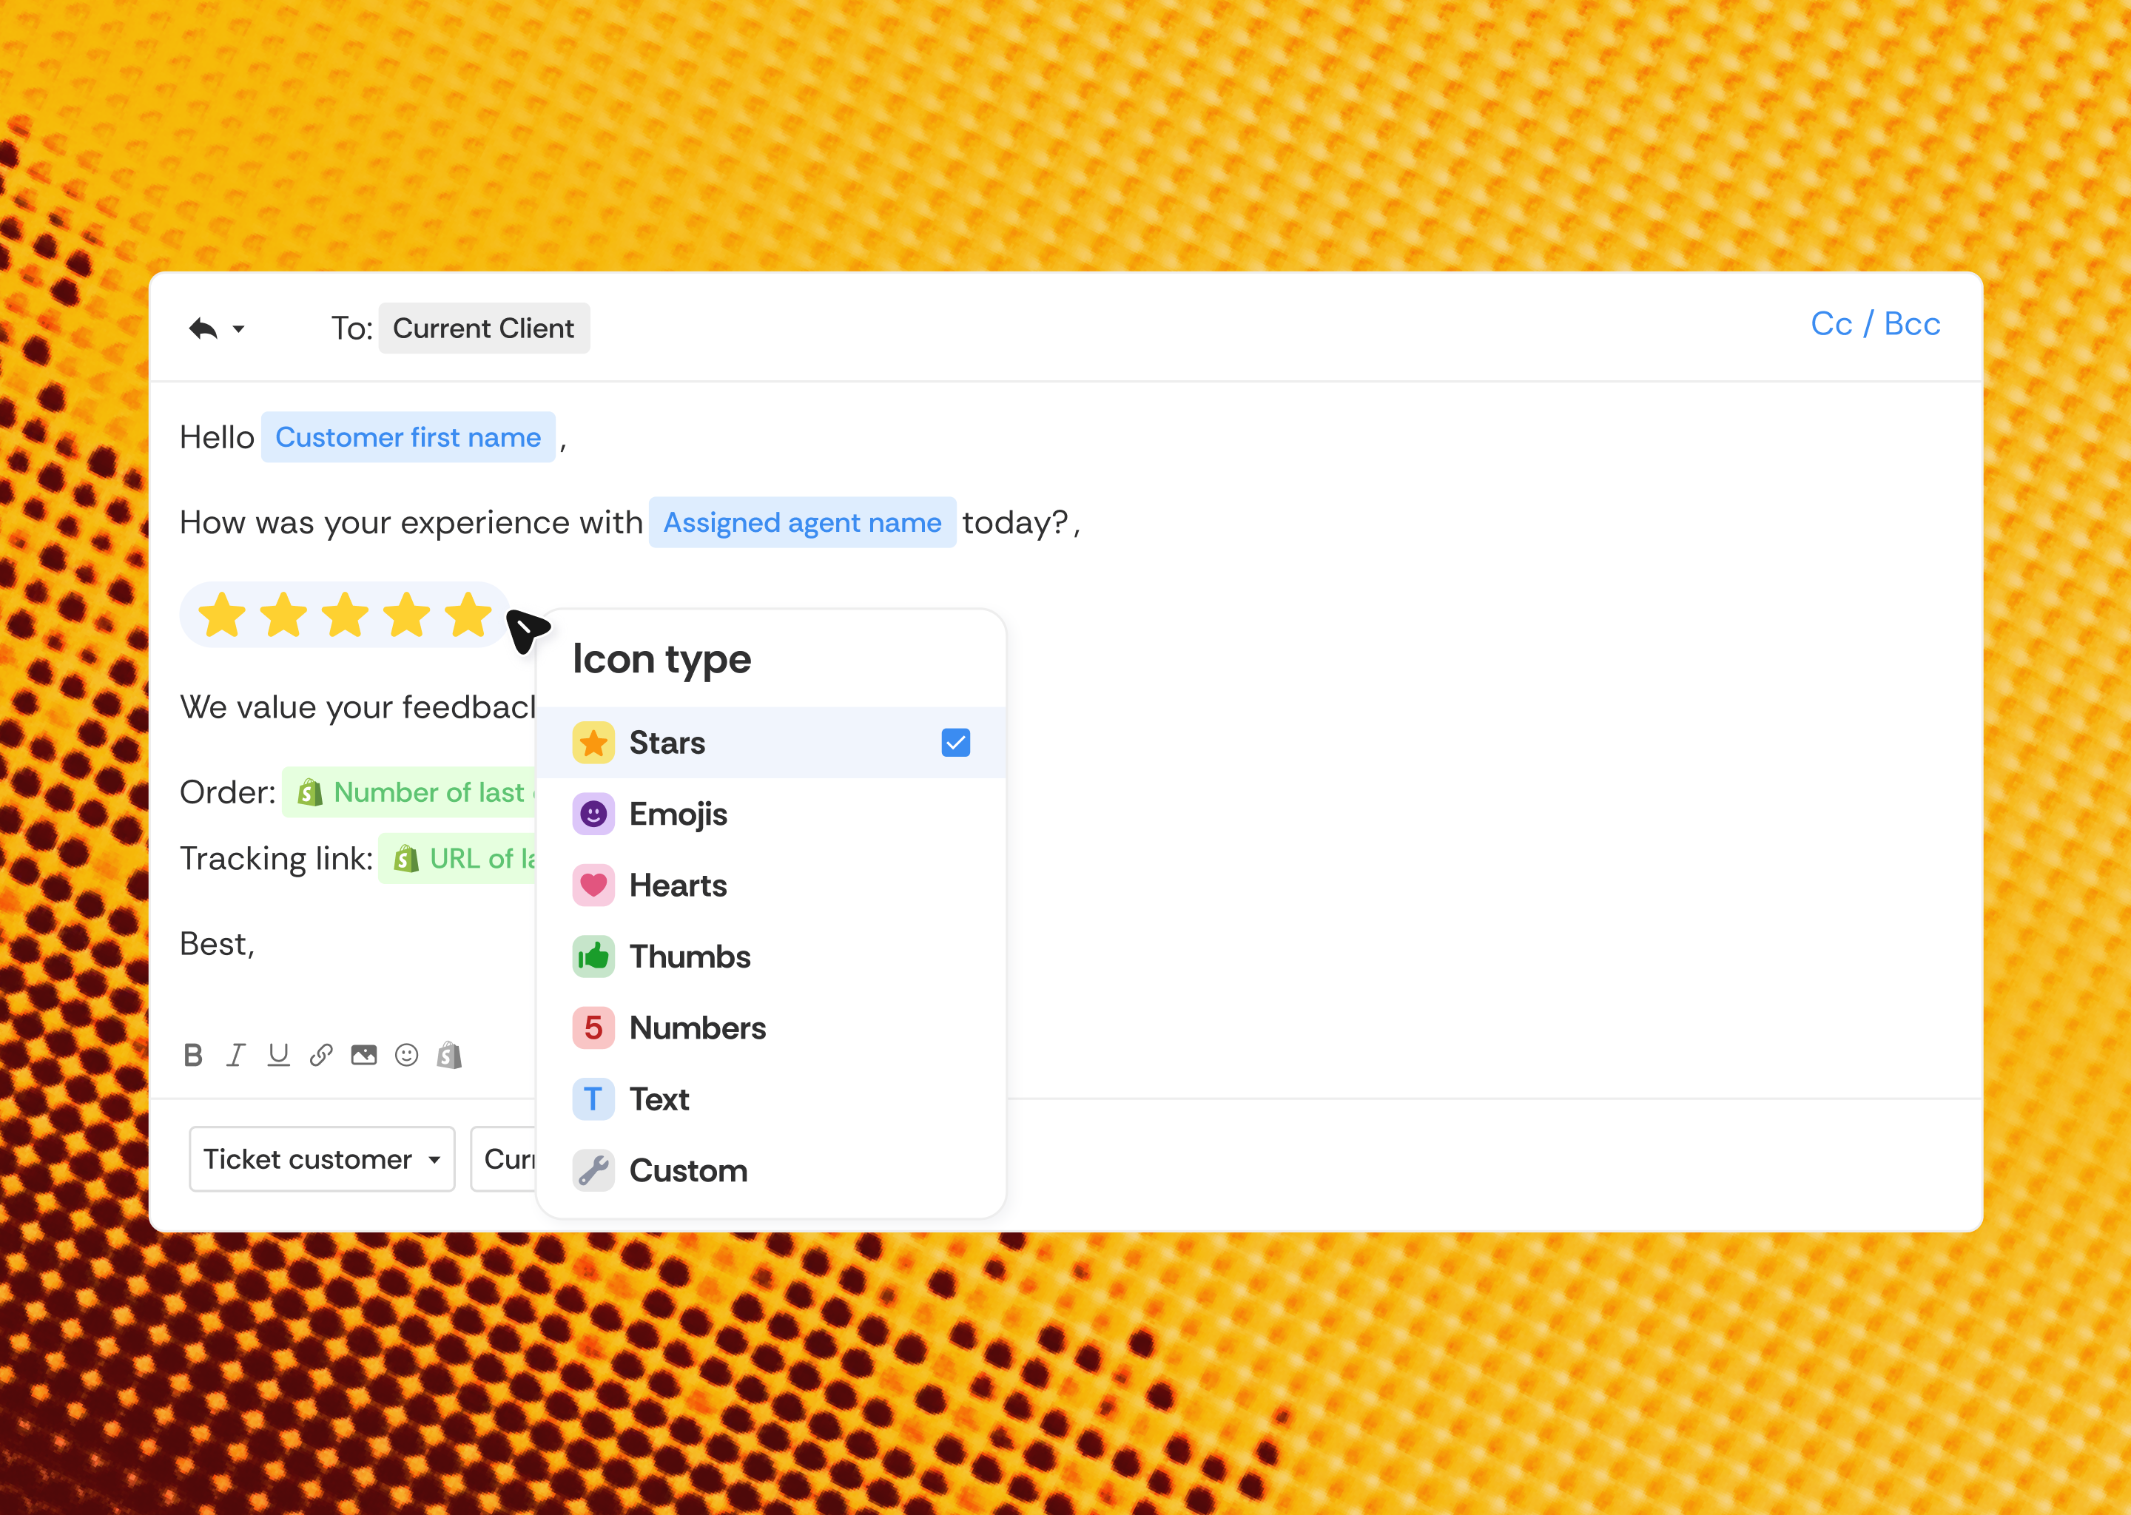Click the five-star rating widget
The width and height of the screenshot is (2131, 1515).
click(x=344, y=615)
